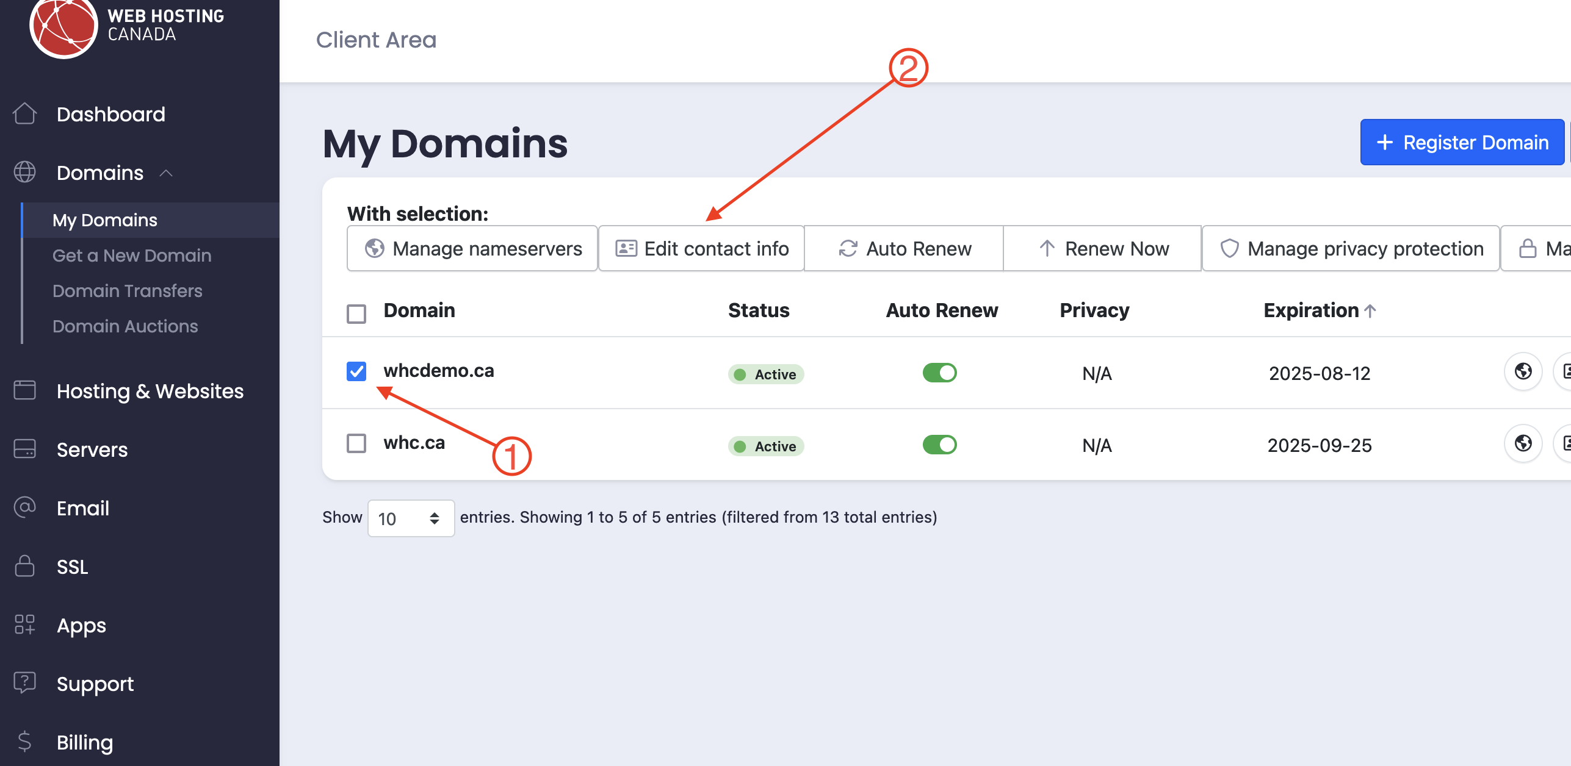Click the Expiration sort arrow icon
This screenshot has width=1571, height=766.
(1370, 311)
